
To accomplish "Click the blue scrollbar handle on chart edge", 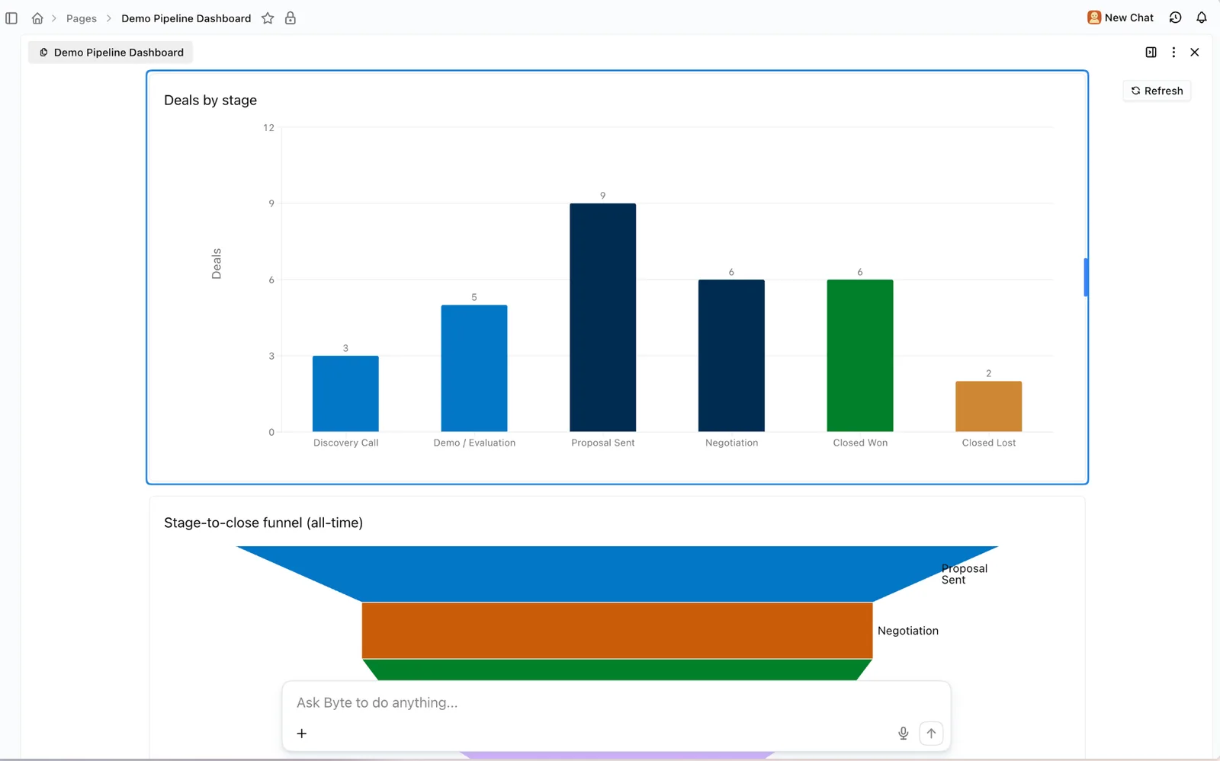I will [x=1086, y=277].
